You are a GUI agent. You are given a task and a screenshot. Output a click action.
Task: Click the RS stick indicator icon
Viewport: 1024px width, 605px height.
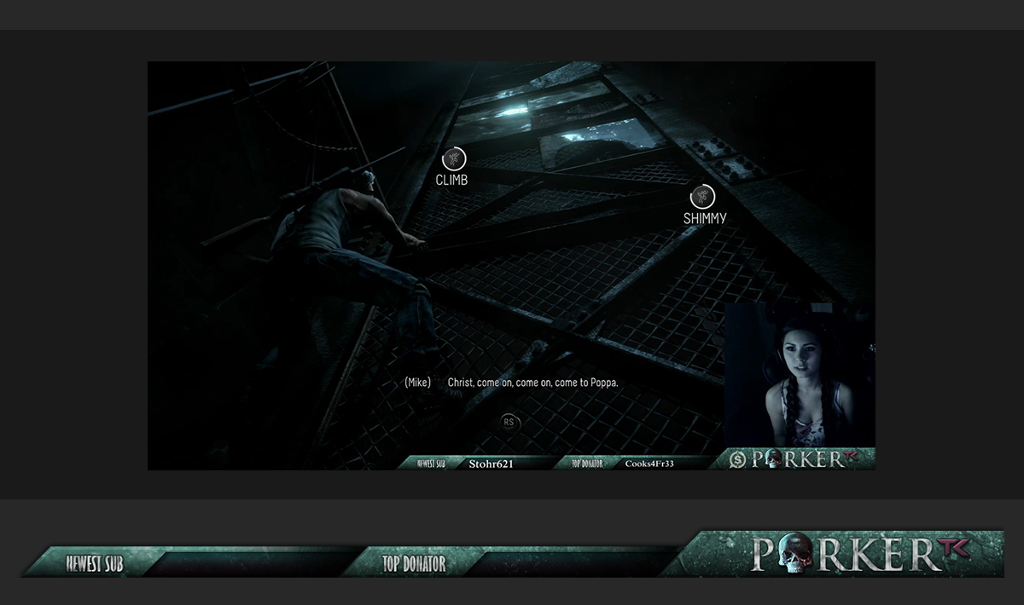pyautogui.click(x=509, y=422)
